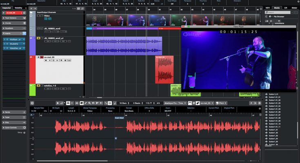This screenshot has height=163, width=300.
Task: Click the Equalizers curve icon in Inspector
Action: click(24, 29)
